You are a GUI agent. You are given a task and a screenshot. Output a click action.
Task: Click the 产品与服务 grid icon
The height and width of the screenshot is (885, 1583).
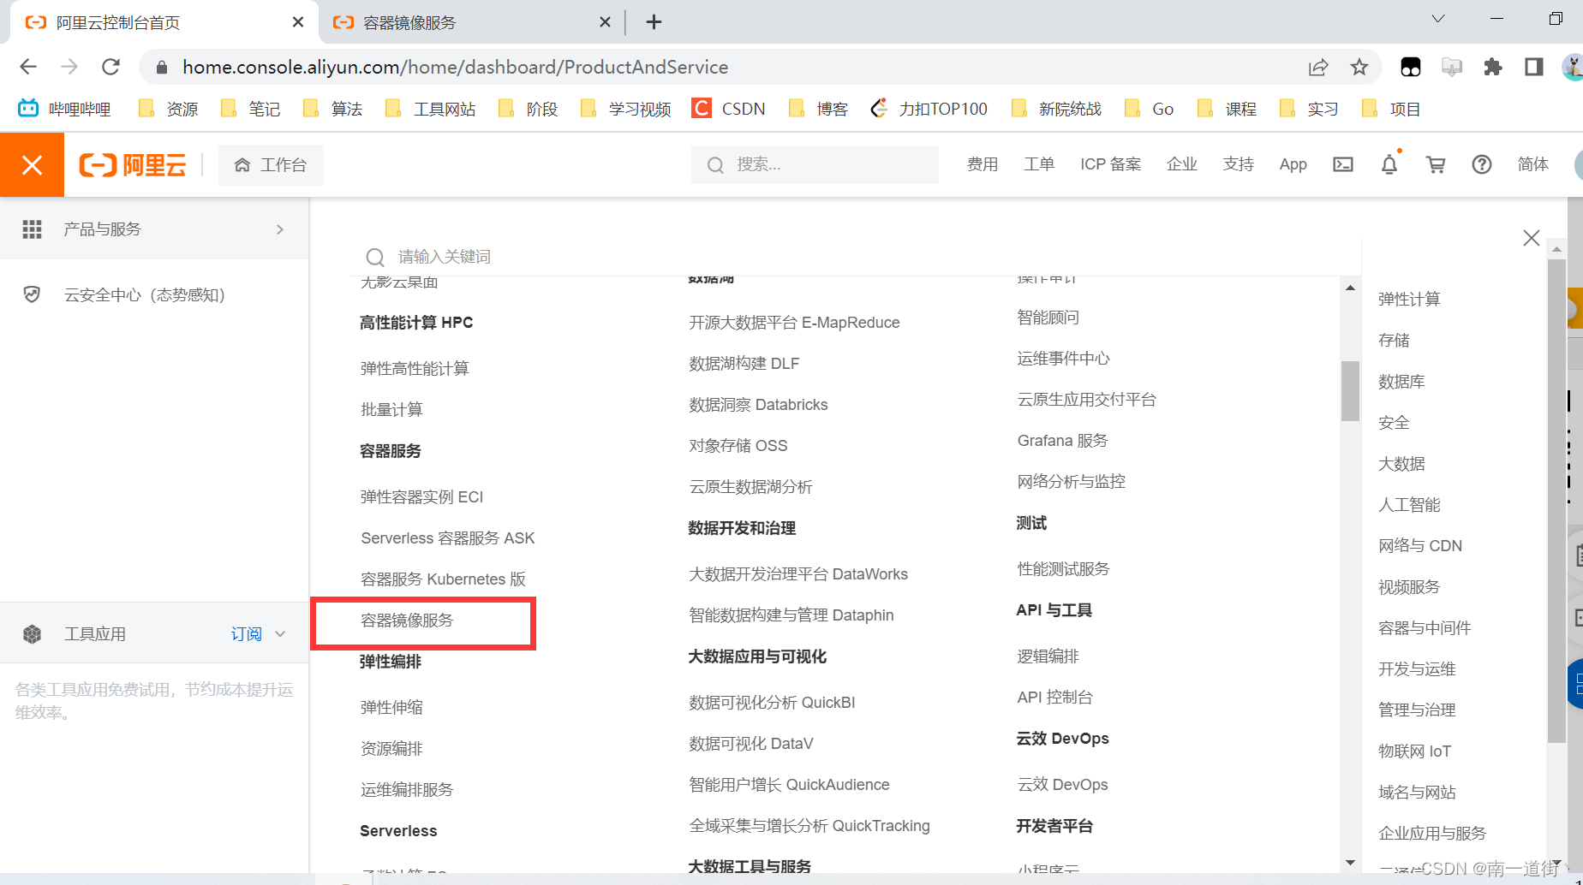pos(32,229)
